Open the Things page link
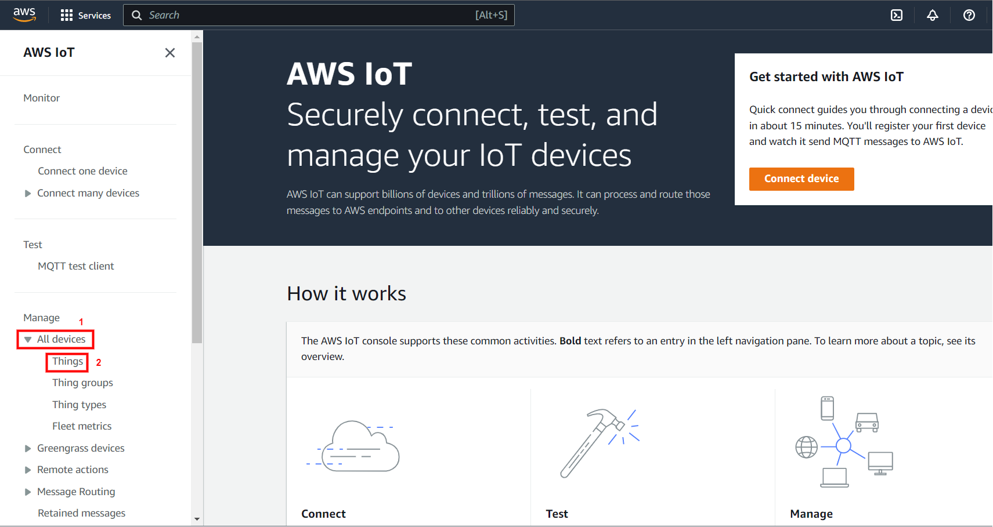Viewport: 993px width, 527px height. 67,361
